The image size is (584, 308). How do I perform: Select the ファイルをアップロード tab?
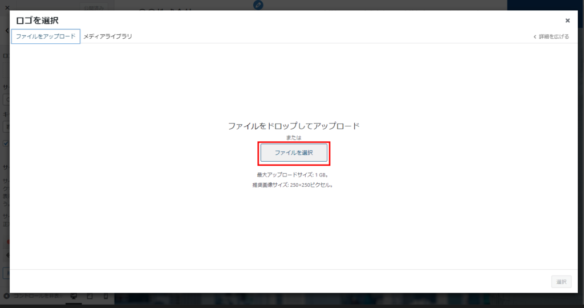coord(46,36)
